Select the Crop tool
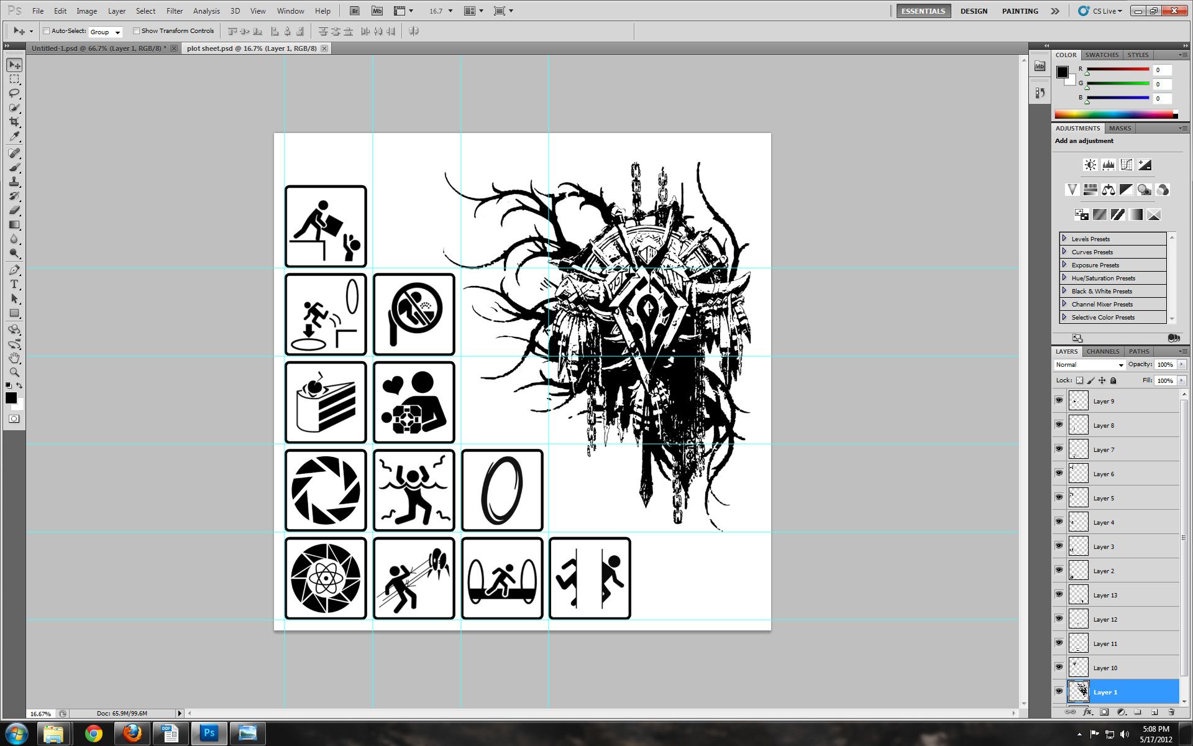 click(x=14, y=122)
